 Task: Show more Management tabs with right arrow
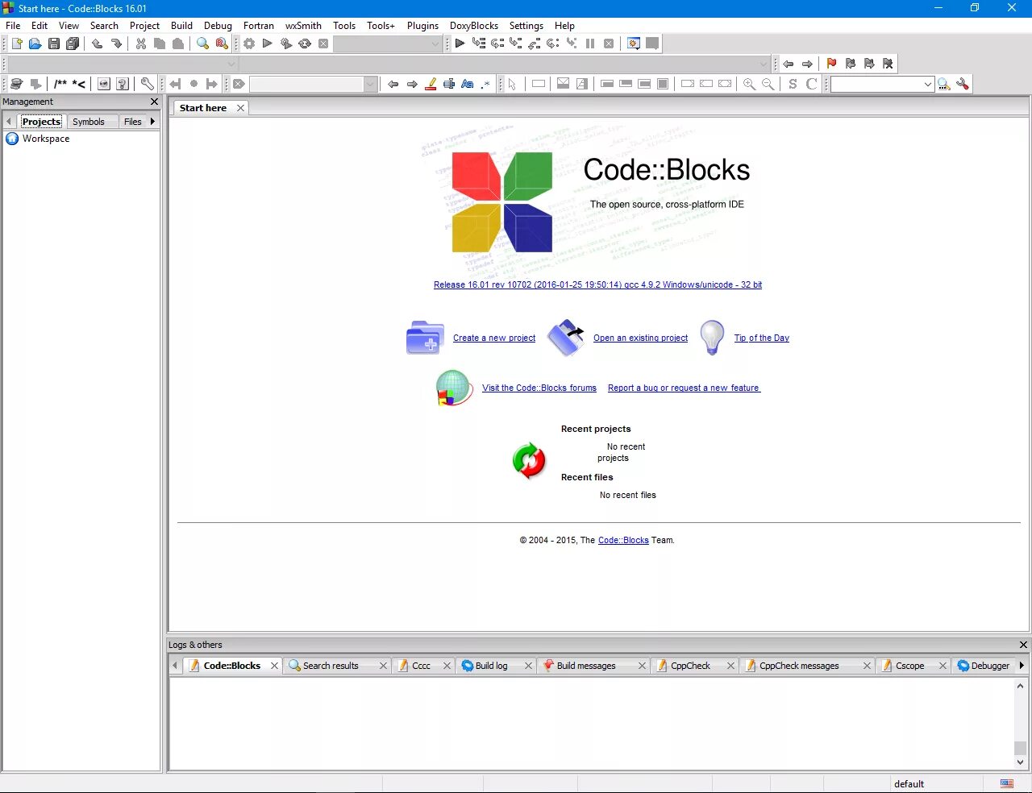(152, 122)
